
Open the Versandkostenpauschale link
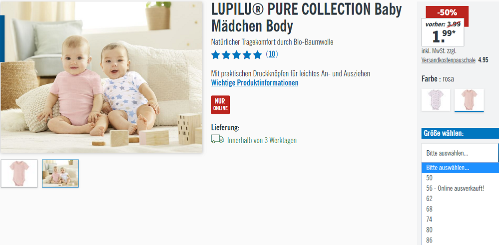pos(449,60)
